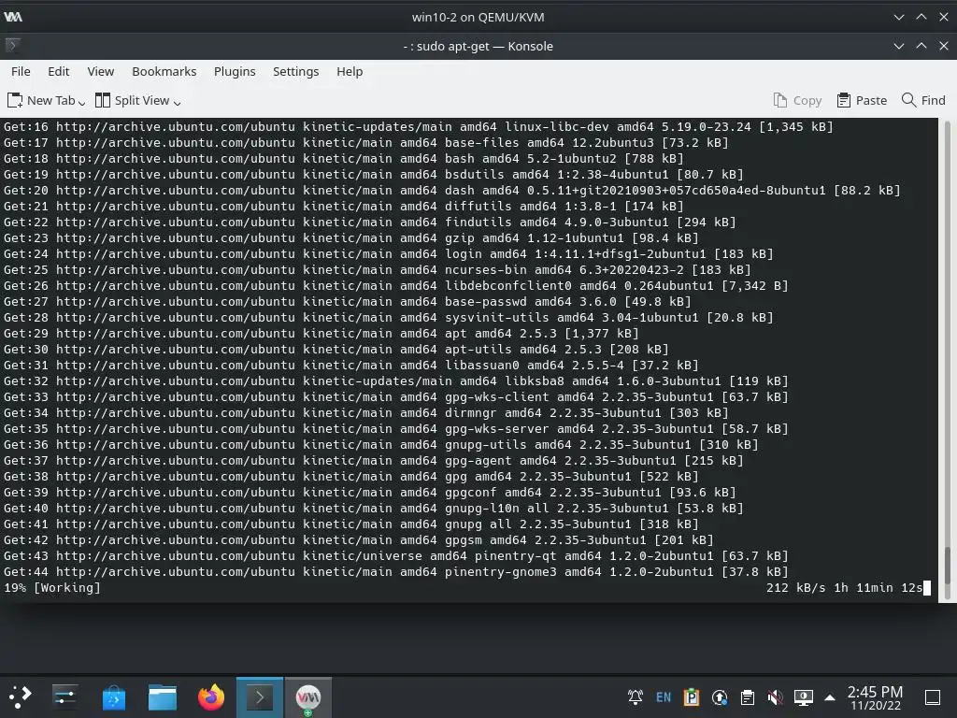Open the KDE application launcher
This screenshot has height=718, width=957.
tap(21, 696)
